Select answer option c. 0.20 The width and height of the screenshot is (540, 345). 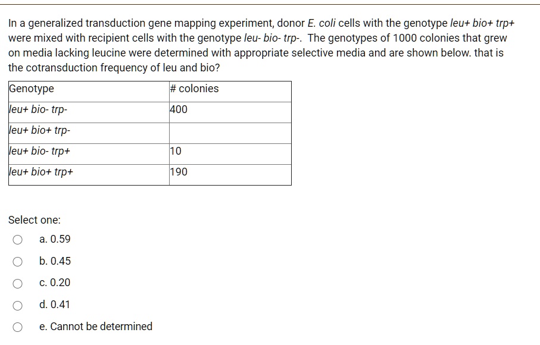[18, 283]
